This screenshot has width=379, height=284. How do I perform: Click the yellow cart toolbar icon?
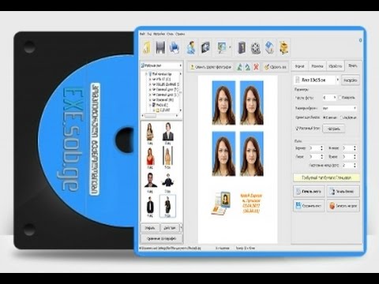tap(283, 47)
